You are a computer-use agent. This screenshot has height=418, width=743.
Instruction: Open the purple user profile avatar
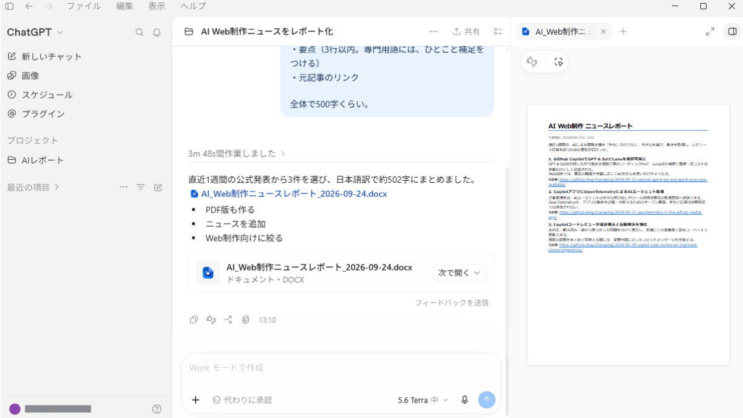[15, 409]
